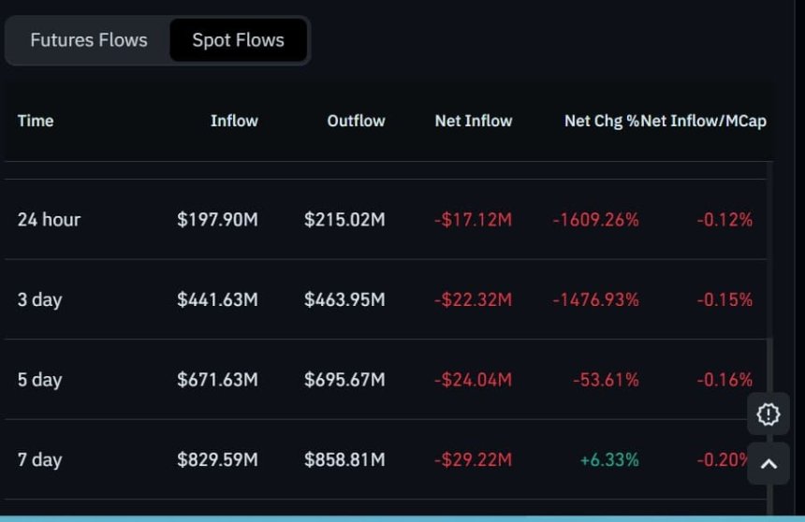
Task: Click the $695.67M outflow value
Action: (344, 380)
